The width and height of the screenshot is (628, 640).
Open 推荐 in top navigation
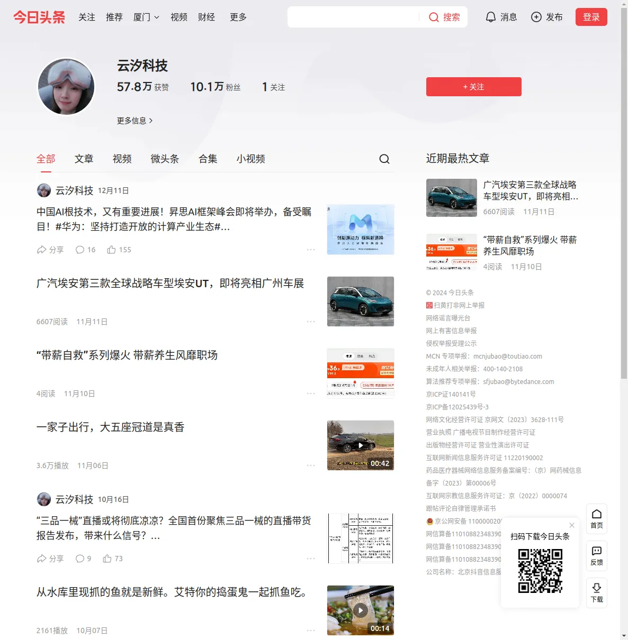[114, 17]
